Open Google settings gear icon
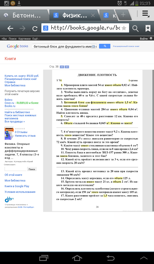 point(151,38)
